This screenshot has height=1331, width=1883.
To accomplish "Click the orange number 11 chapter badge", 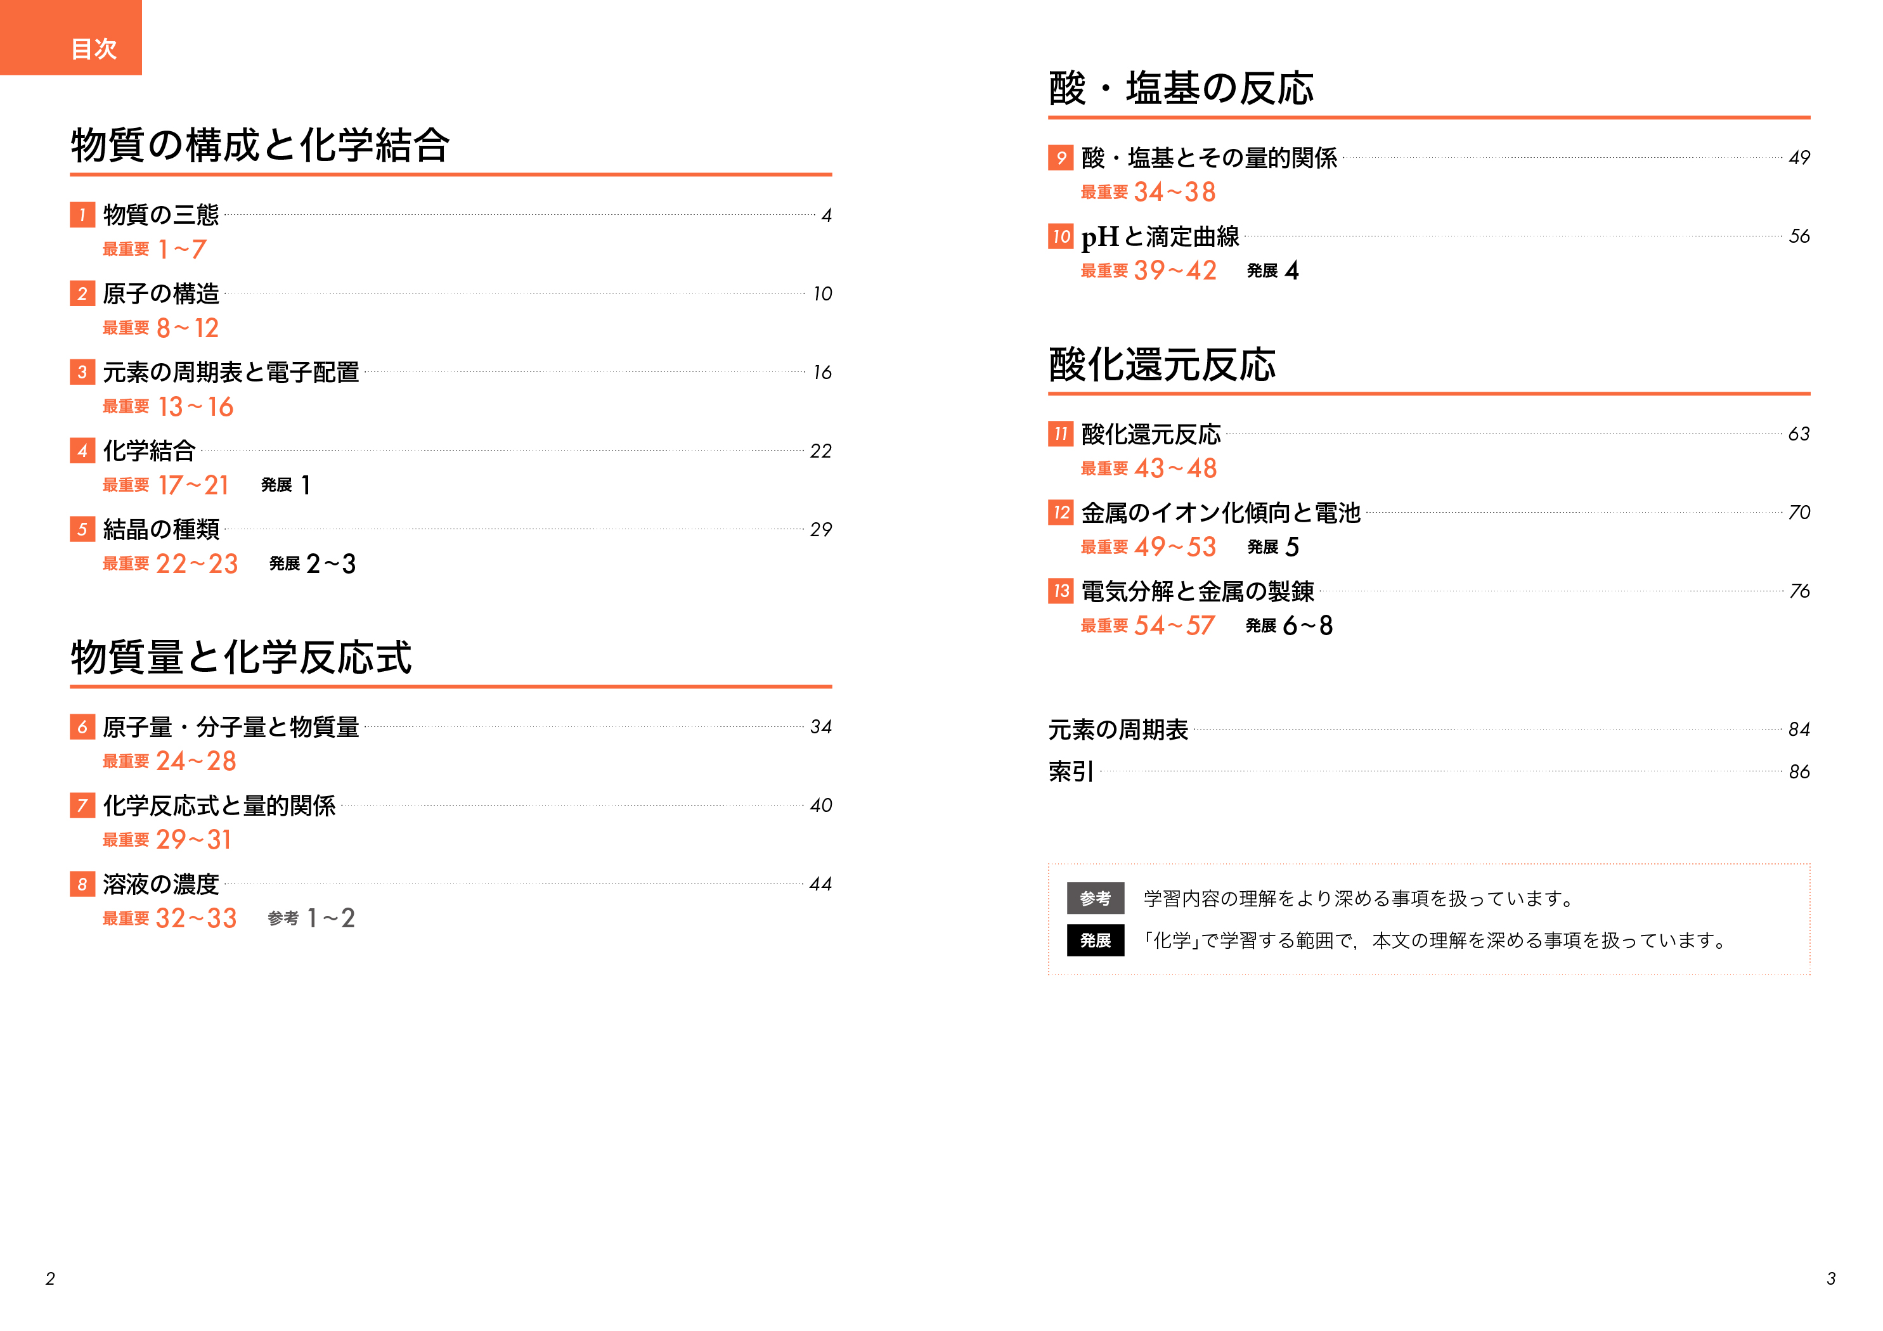I will (x=1061, y=434).
